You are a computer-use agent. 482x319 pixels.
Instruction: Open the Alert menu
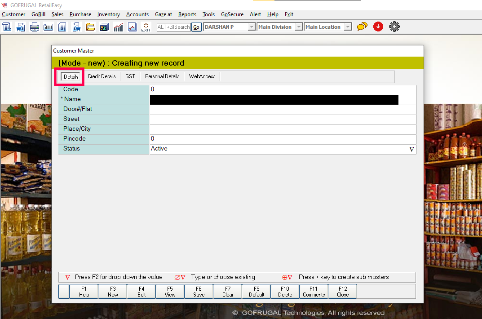[x=255, y=14]
